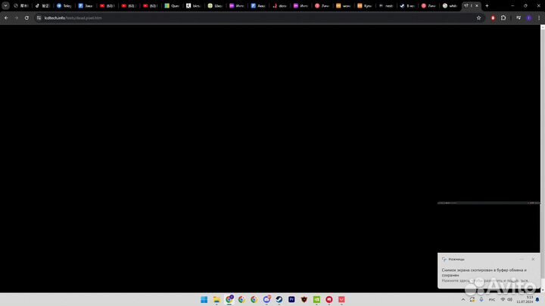Open the Discord-like taskbar icon with badge
Screen dimensions: 545x306
tap(266, 299)
